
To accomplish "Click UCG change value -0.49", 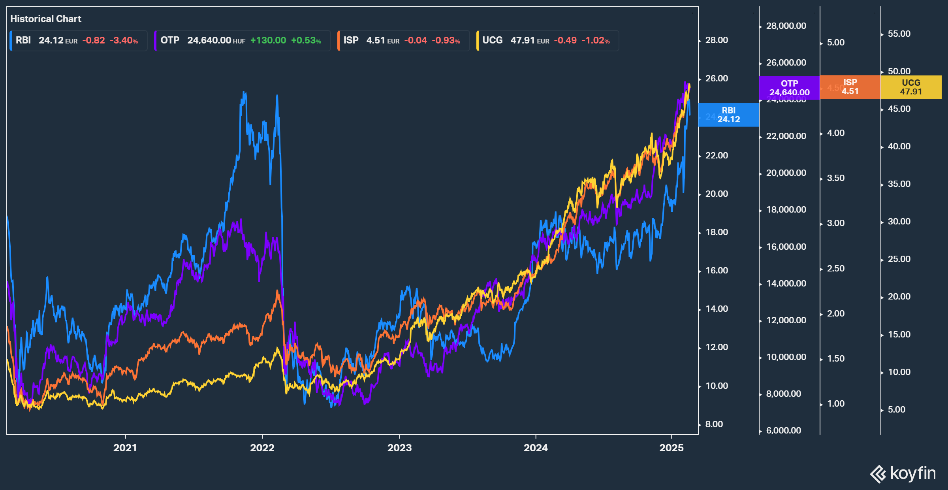I will (x=565, y=40).
